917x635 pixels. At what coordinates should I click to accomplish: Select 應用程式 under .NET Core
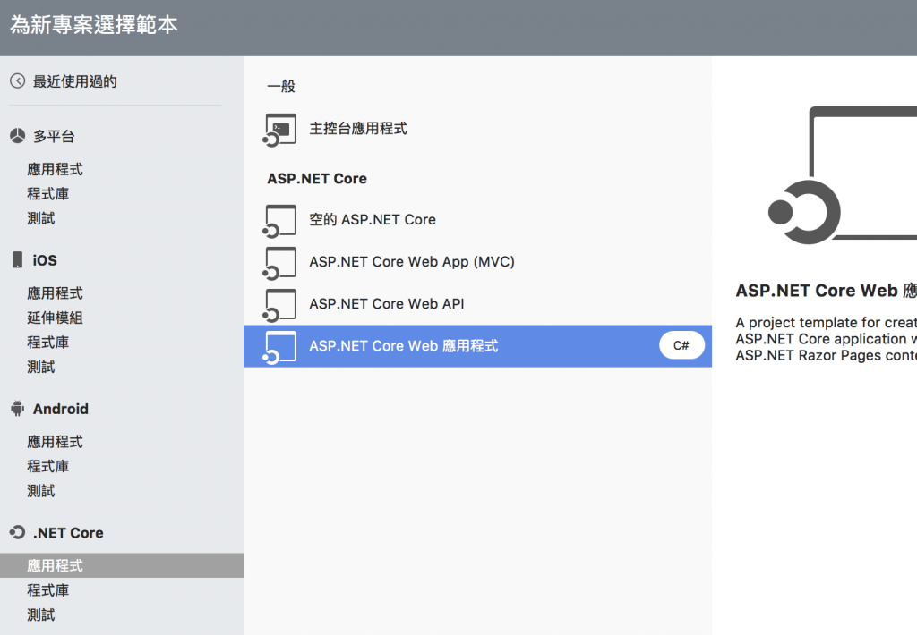(x=122, y=565)
